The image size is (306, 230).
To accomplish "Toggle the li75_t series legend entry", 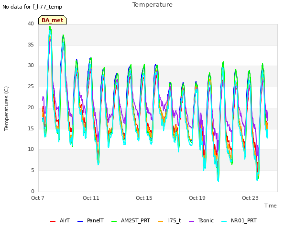I will pos(169,221).
